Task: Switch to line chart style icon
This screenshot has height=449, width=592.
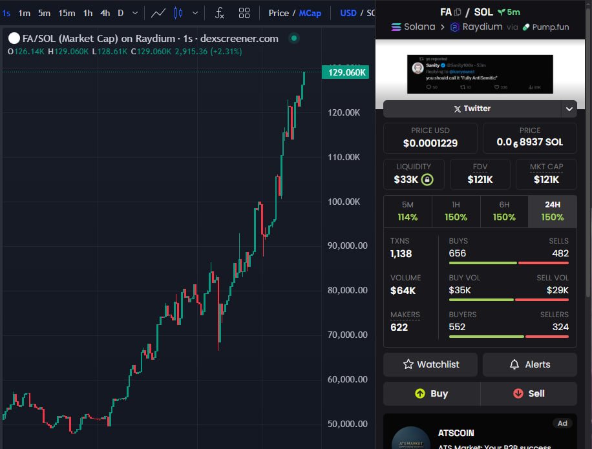Action: coord(158,13)
